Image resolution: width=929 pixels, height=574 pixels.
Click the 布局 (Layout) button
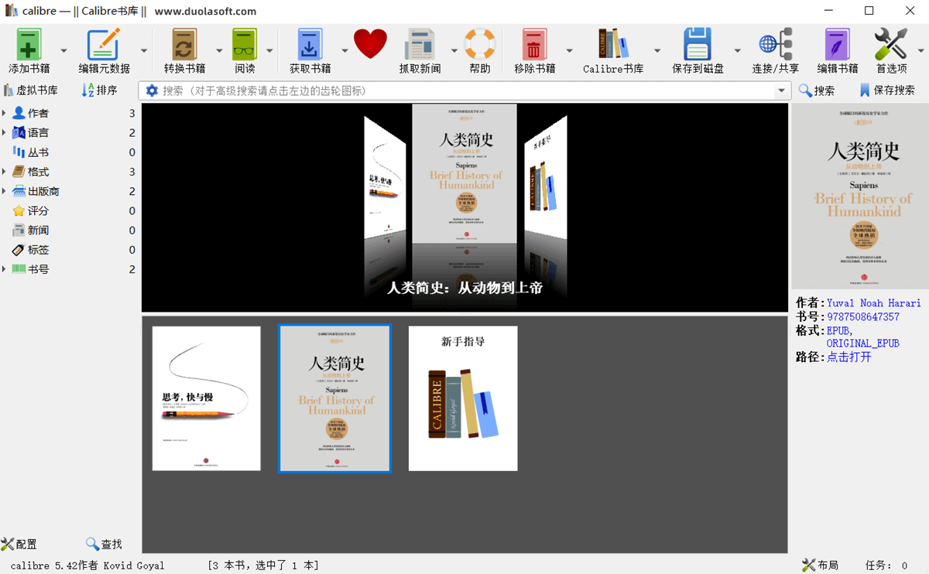click(x=820, y=565)
